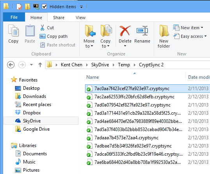
Task: Expand the breadcrumb arrow after Temp
Action: pos(135,65)
